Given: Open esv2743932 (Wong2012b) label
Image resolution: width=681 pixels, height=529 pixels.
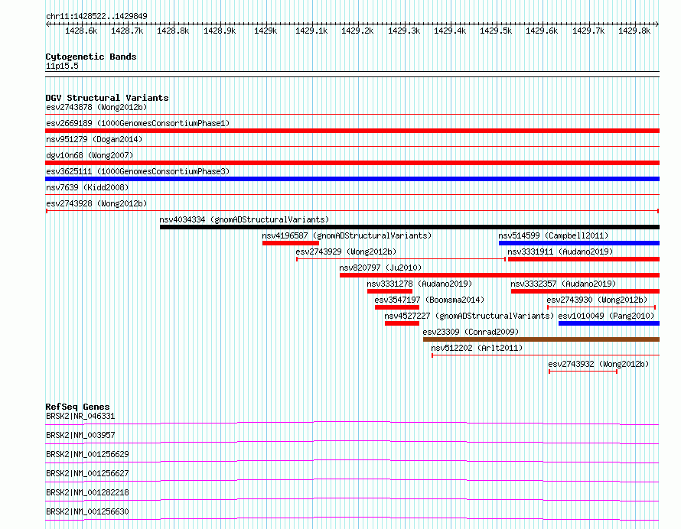Looking at the screenshot, I should tap(598, 364).
